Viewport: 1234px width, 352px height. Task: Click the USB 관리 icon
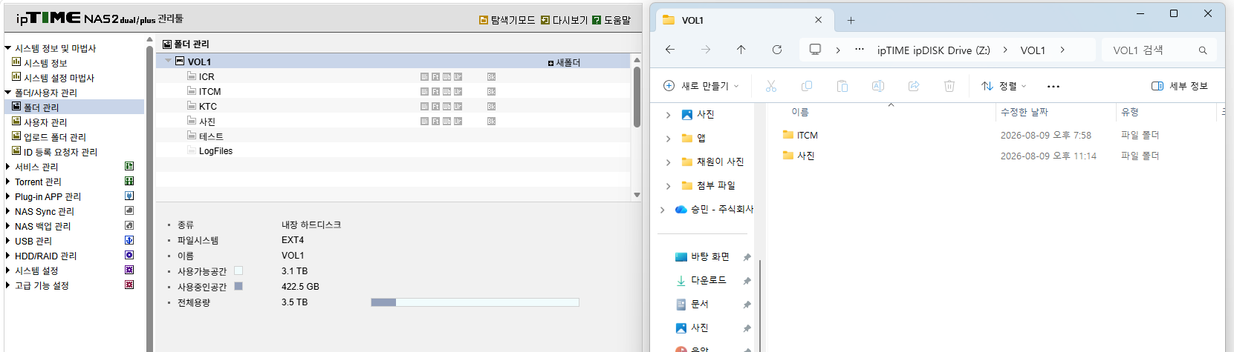129,241
